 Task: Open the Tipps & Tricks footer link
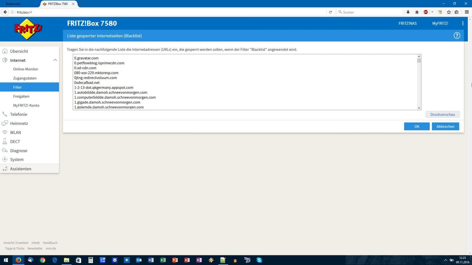pos(14,249)
